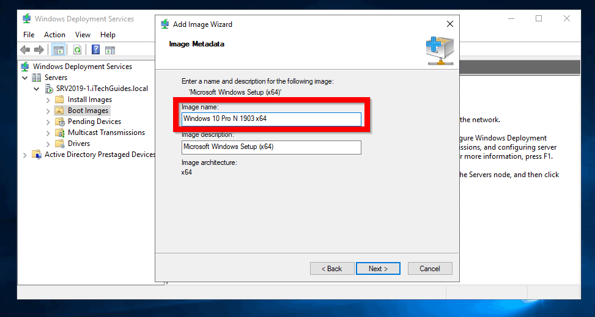Click the Back arrow toolbar icon

point(25,50)
